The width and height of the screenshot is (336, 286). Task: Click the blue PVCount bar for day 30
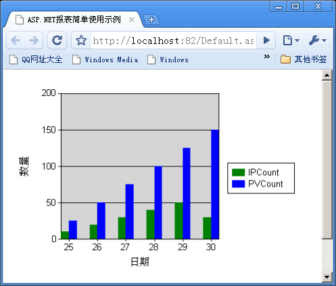(x=215, y=185)
